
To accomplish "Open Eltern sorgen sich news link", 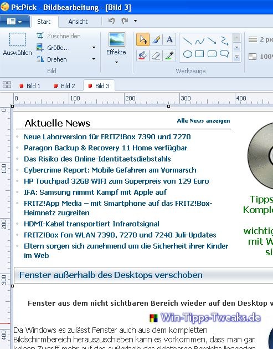I will click(126, 251).
